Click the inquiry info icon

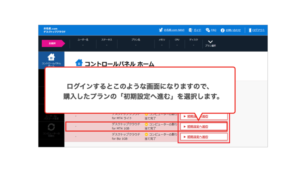point(223,30)
